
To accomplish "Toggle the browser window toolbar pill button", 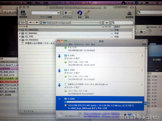I will click(132, 7).
